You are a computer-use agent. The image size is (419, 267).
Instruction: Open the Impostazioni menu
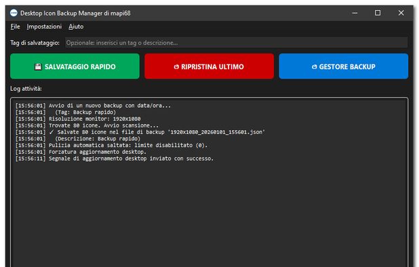(x=44, y=26)
